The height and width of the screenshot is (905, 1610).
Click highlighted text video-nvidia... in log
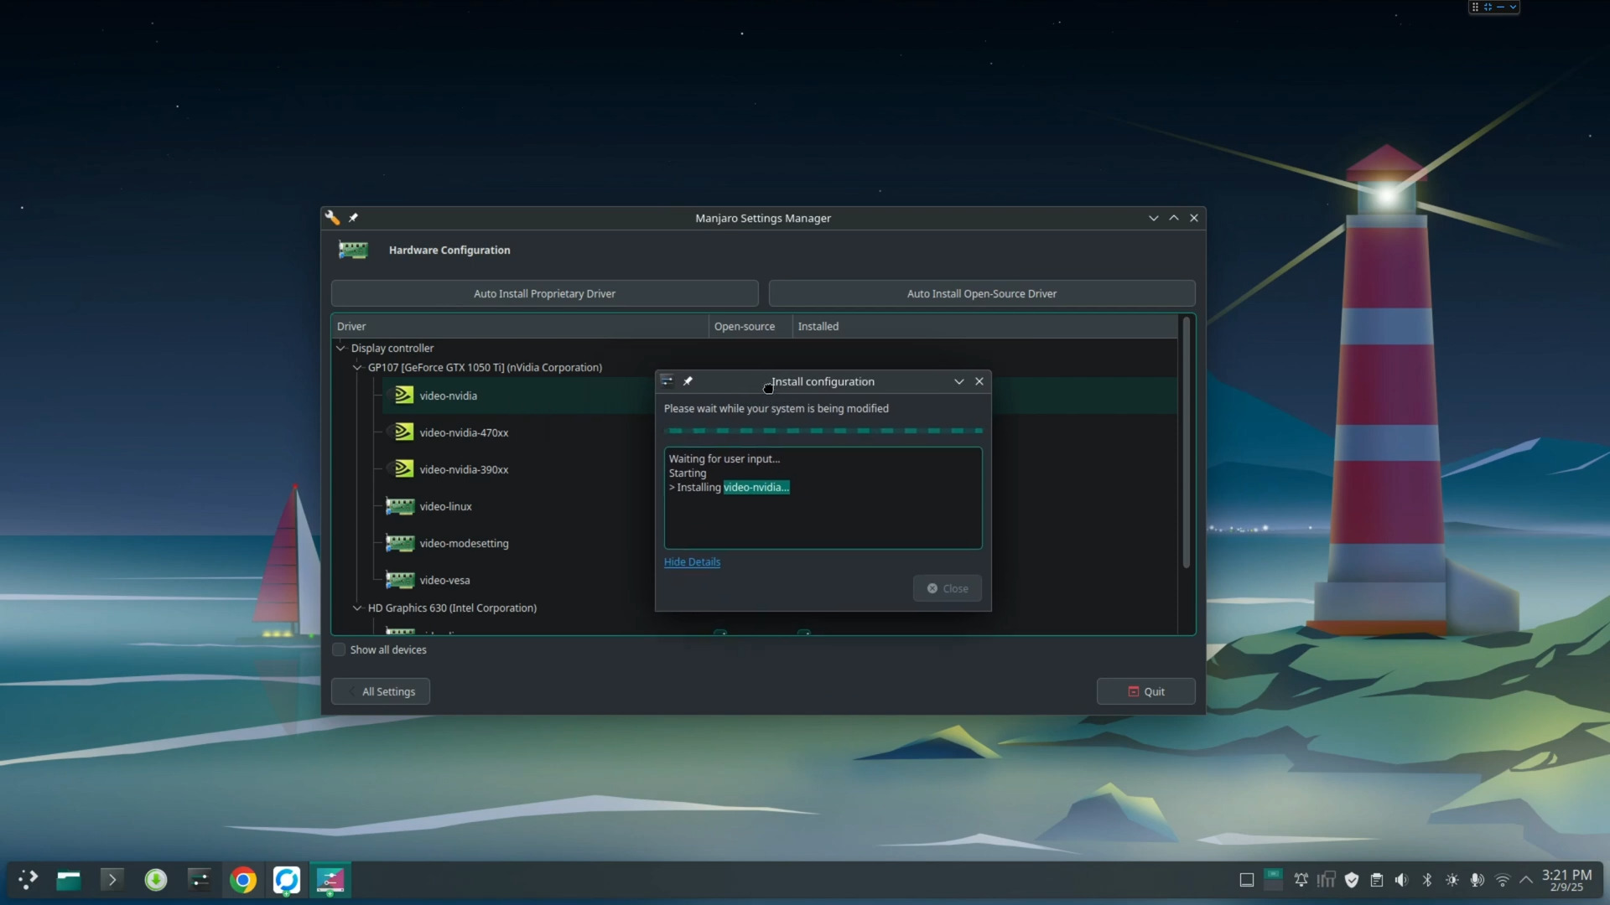click(756, 487)
